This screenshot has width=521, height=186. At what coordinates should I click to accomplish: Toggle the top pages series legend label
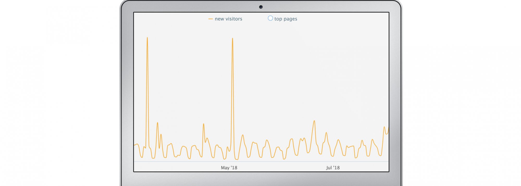click(x=286, y=19)
